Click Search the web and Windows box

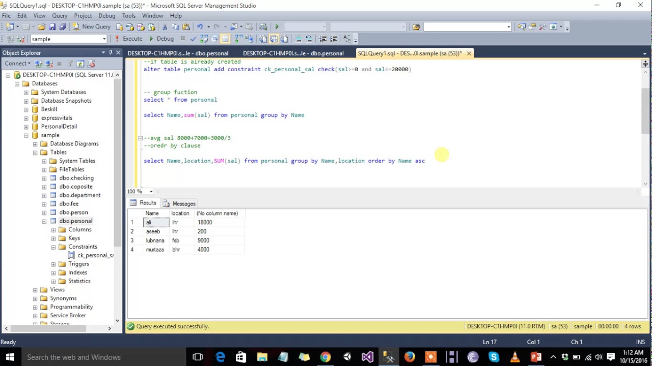tap(103, 357)
